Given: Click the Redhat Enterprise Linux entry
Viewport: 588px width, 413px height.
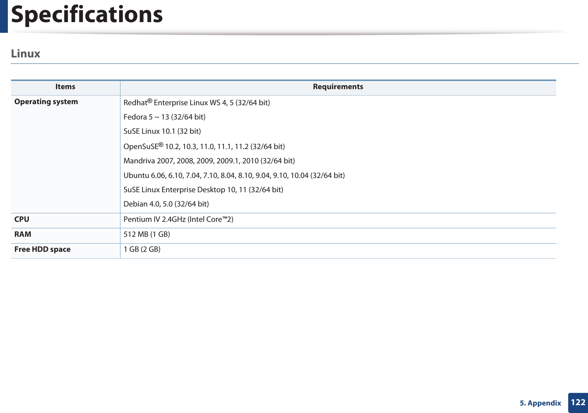Looking at the screenshot, I should (196, 103).
